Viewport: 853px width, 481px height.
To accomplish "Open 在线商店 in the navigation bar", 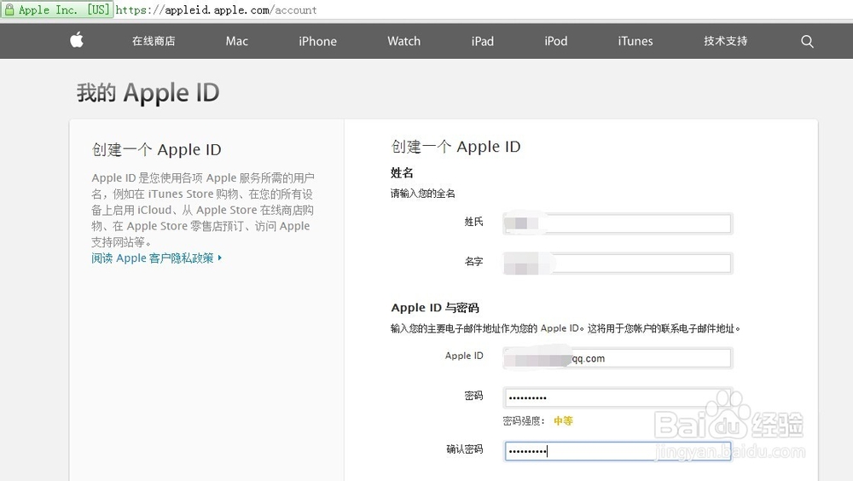I will coord(154,41).
